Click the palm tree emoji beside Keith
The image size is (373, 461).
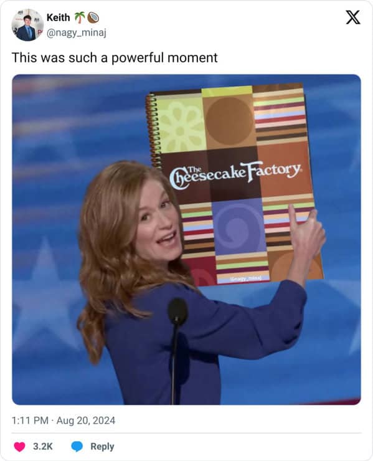(79, 17)
